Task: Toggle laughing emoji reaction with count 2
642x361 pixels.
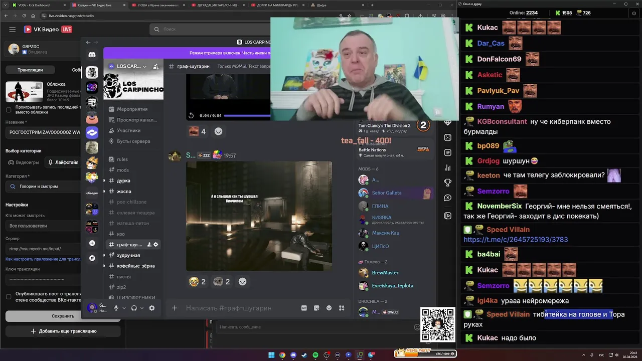Action: [197, 282]
